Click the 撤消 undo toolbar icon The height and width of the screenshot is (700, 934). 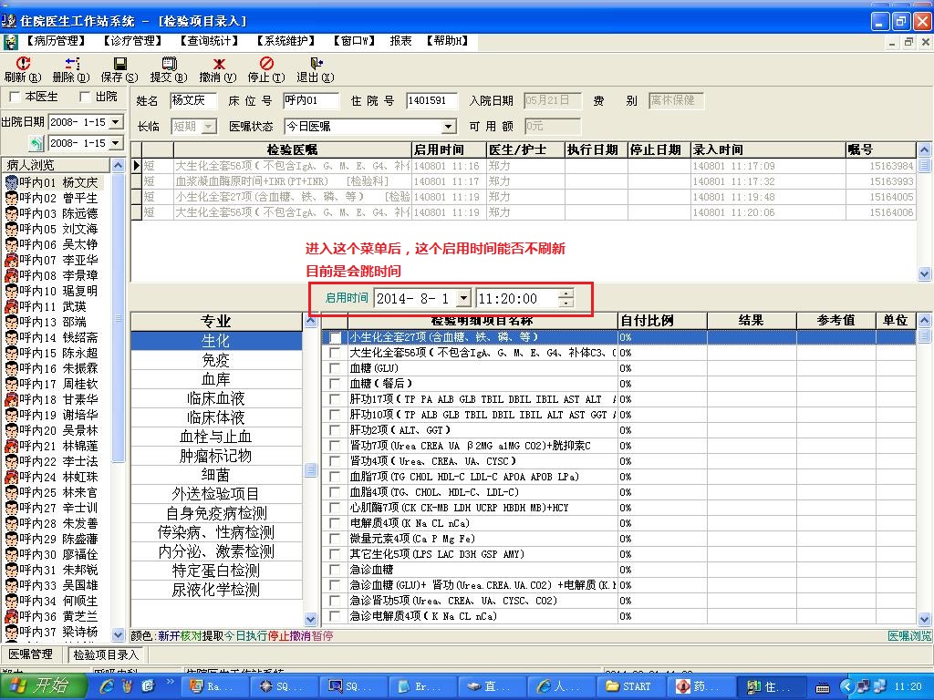pos(219,63)
